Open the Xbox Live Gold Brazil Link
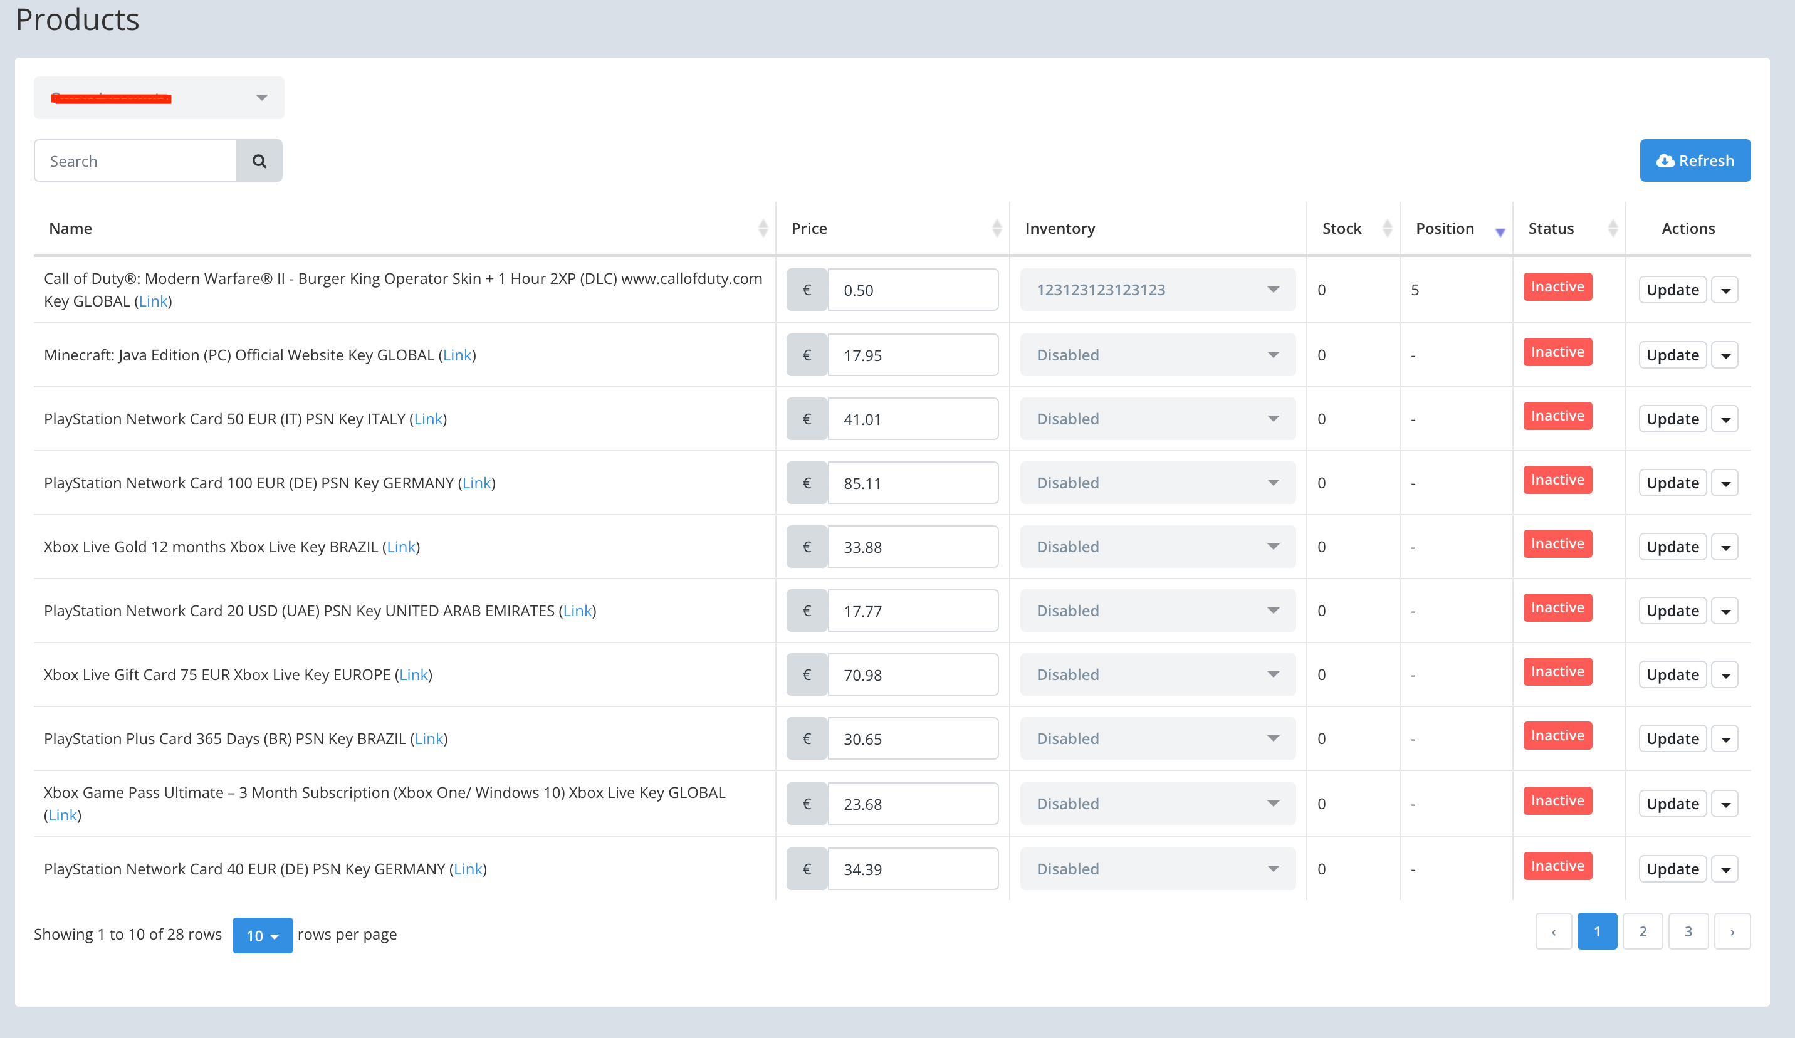The width and height of the screenshot is (1795, 1038). [401, 547]
